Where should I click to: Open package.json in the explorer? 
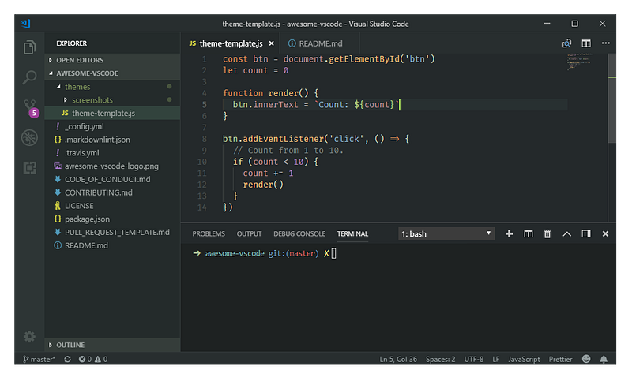tap(112, 219)
